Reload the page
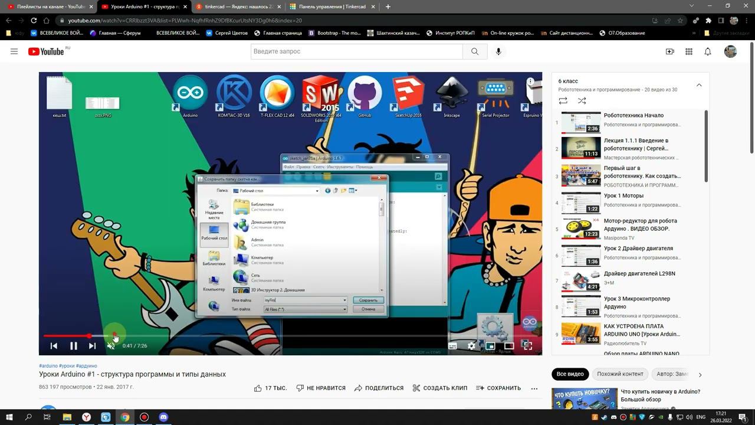Image resolution: width=755 pixels, height=425 pixels. [34, 21]
